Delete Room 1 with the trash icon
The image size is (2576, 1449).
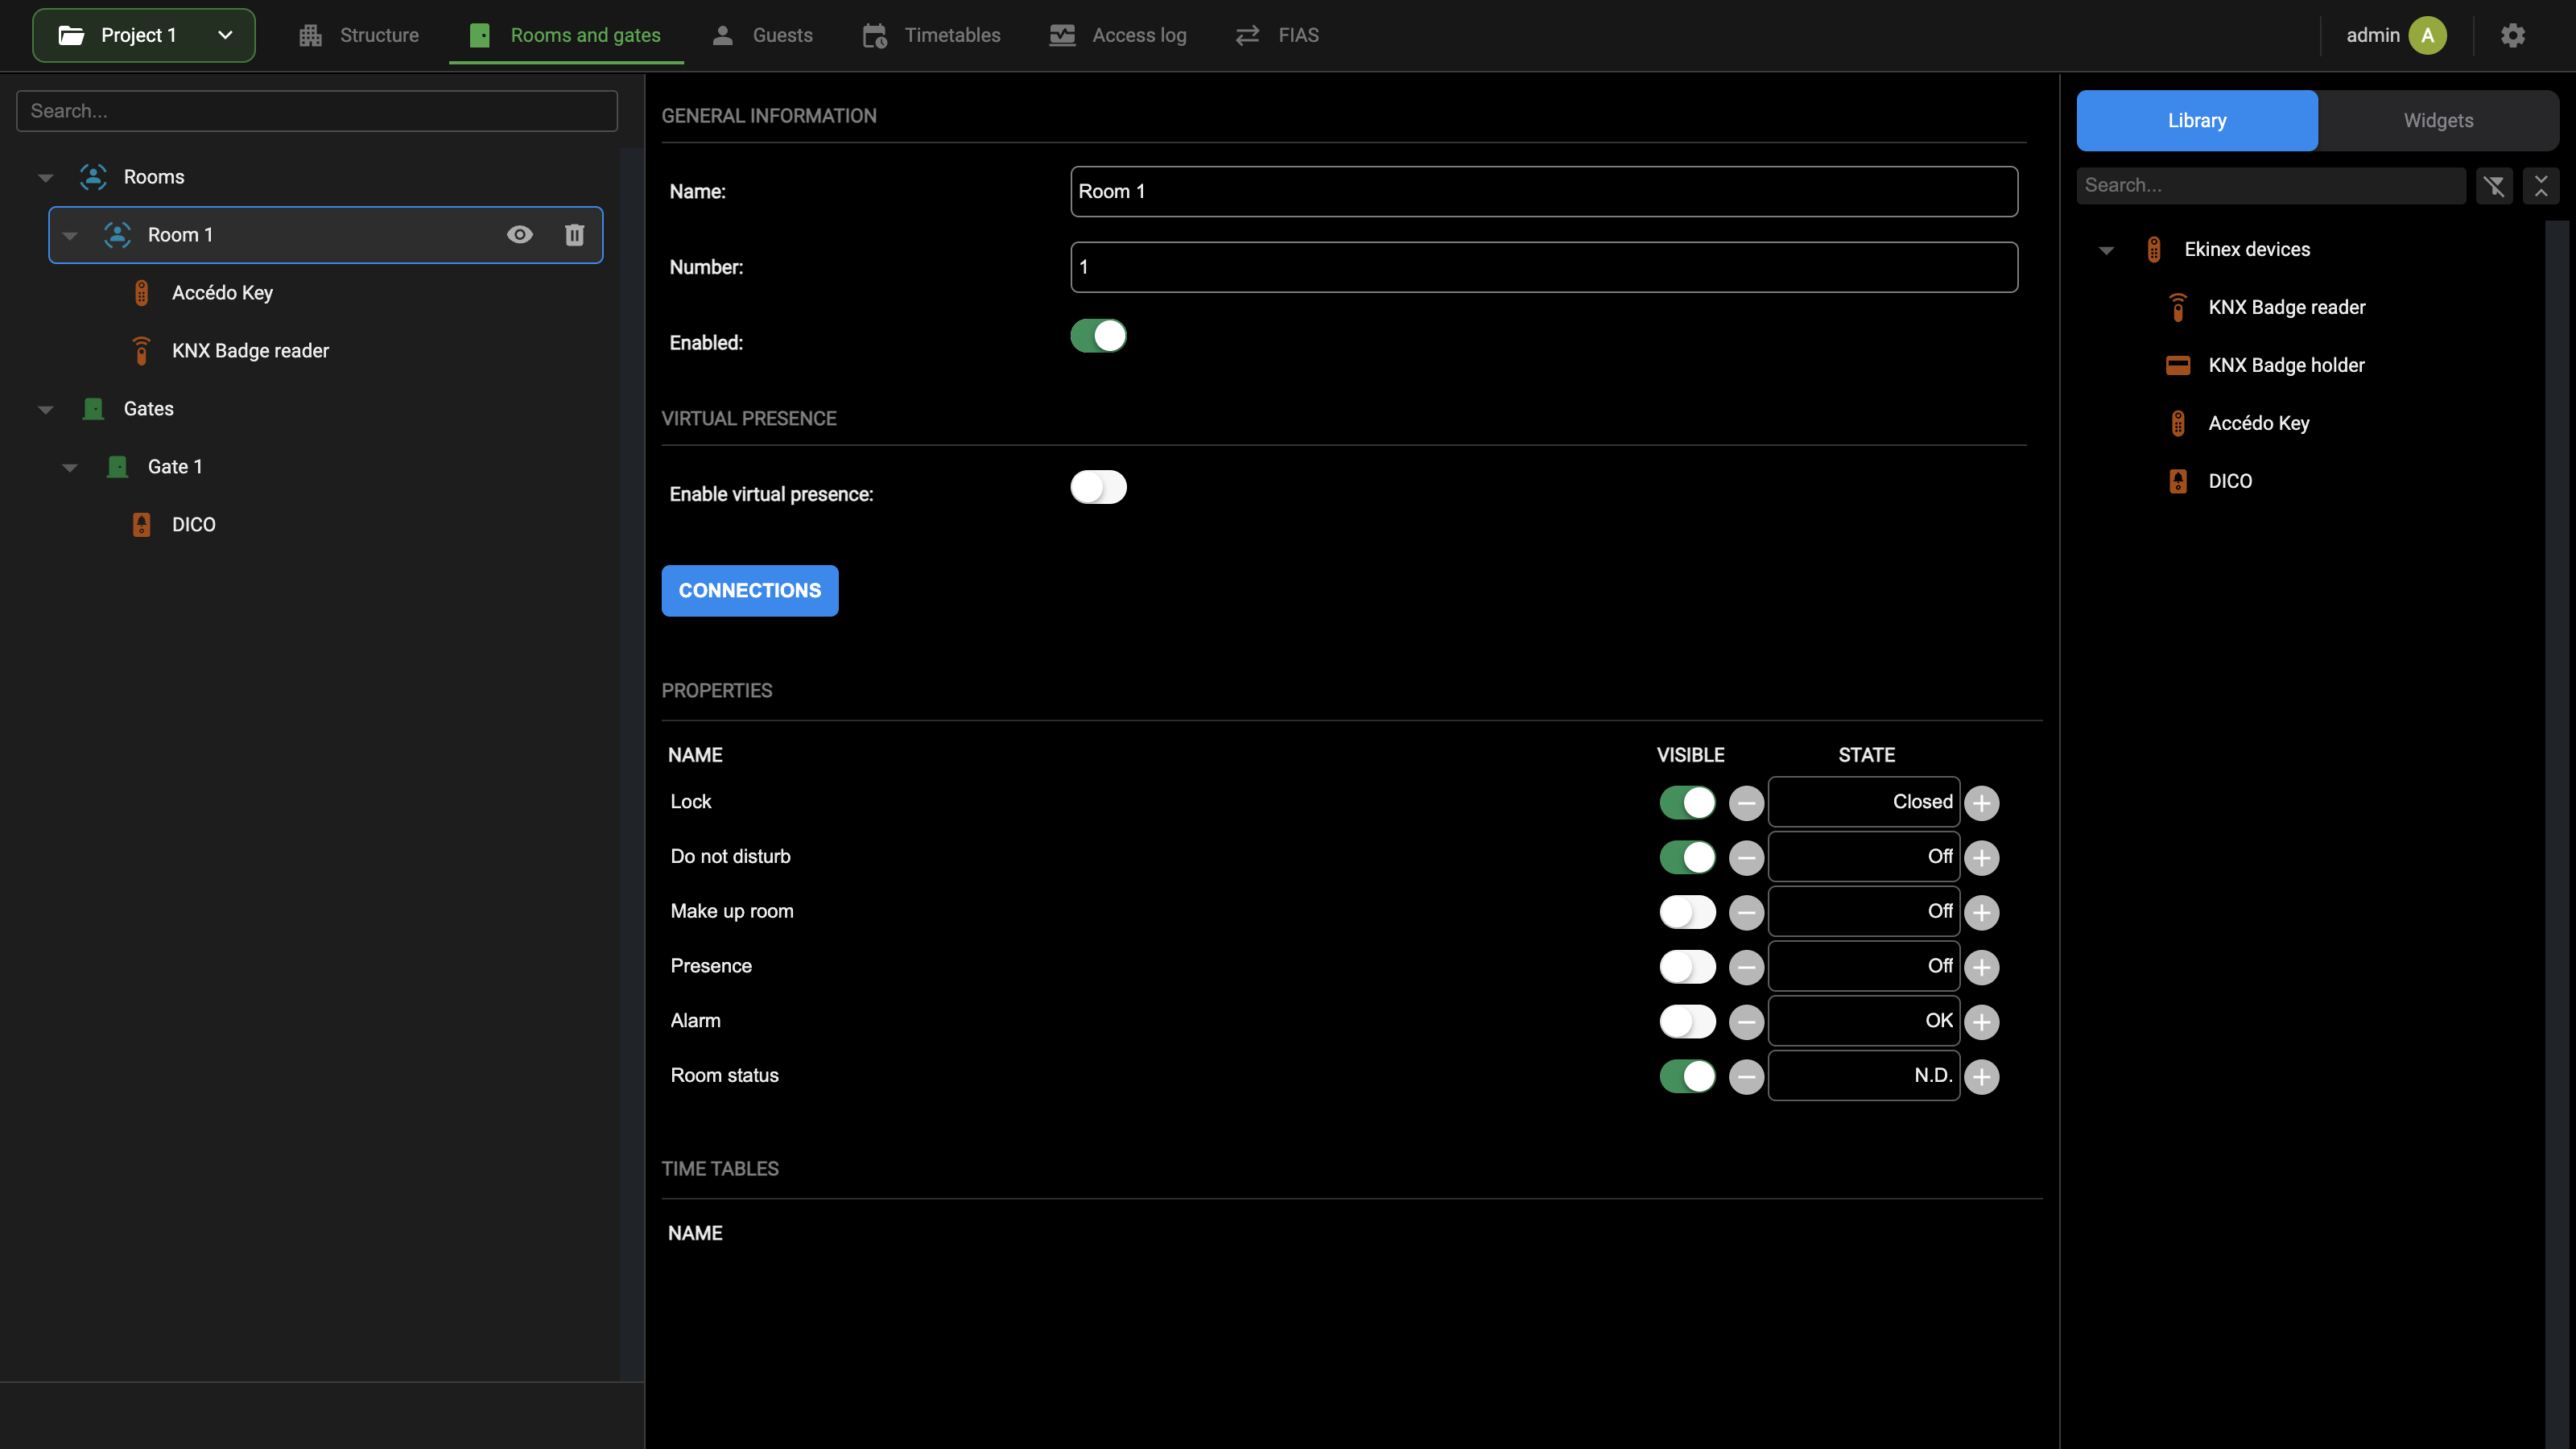coord(574,235)
